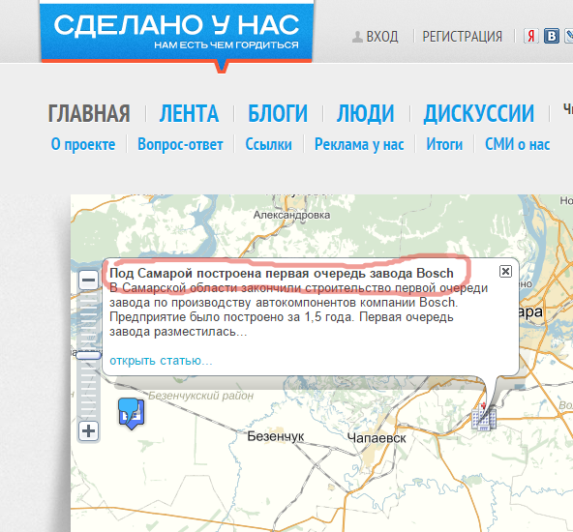Click the VK login icon
The width and height of the screenshot is (573, 532).
pos(552,36)
